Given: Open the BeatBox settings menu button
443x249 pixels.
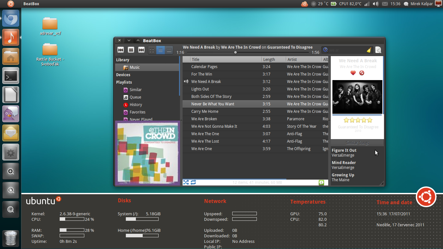Looking at the screenshot, I should pos(378,50).
